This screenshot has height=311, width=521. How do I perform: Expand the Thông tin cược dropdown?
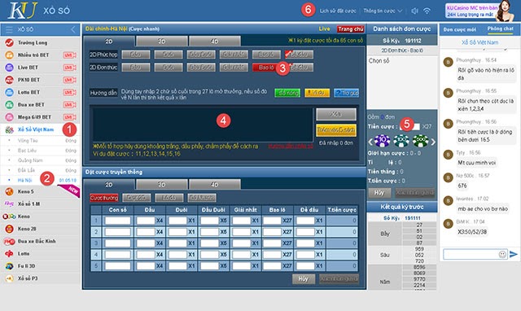click(383, 11)
